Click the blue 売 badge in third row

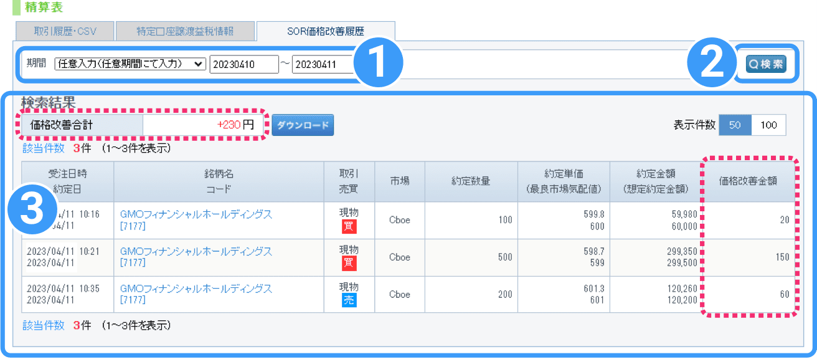coord(349,301)
